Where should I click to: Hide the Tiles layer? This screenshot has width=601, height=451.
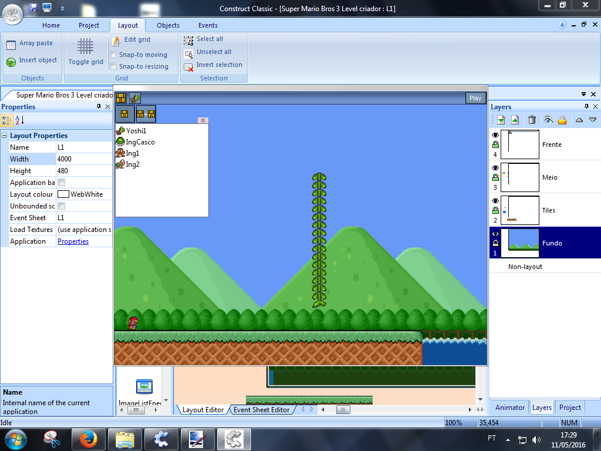tap(495, 201)
